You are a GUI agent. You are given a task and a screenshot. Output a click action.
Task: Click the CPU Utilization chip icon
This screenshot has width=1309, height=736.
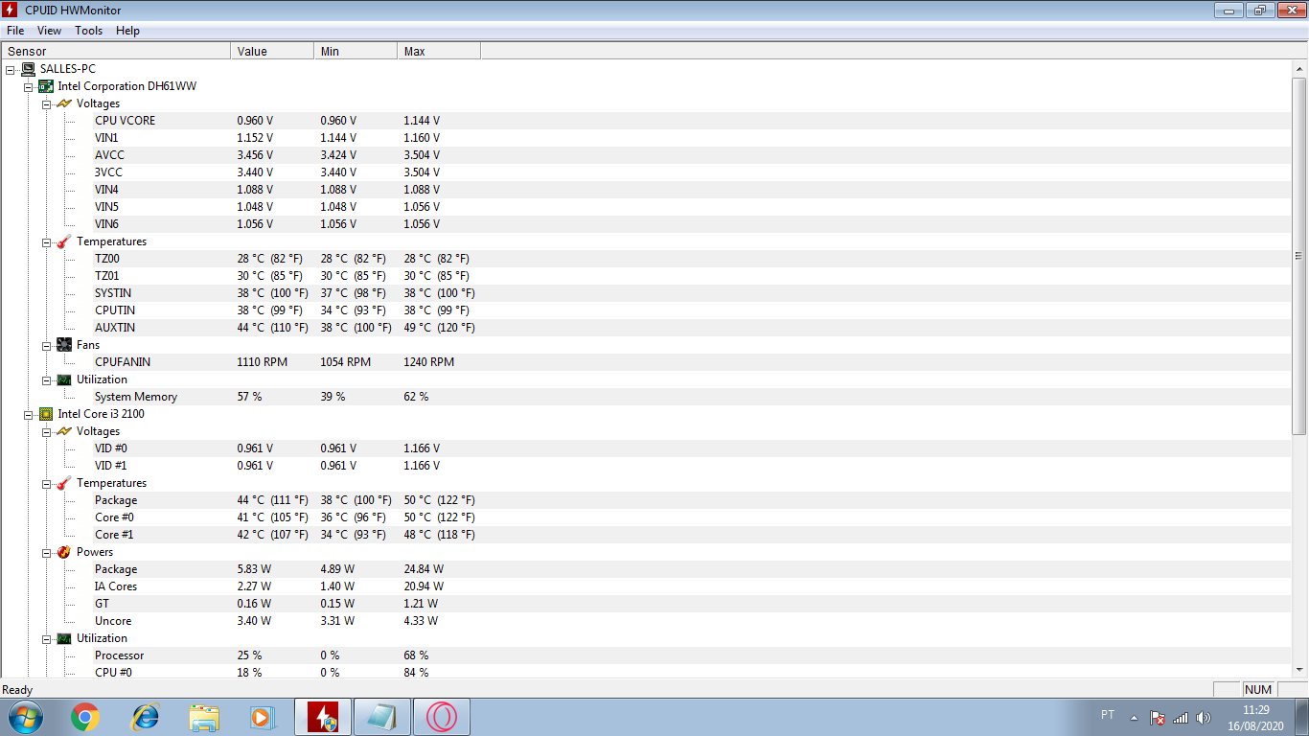64,638
